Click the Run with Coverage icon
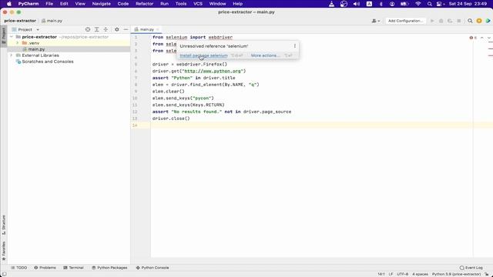 [450, 21]
